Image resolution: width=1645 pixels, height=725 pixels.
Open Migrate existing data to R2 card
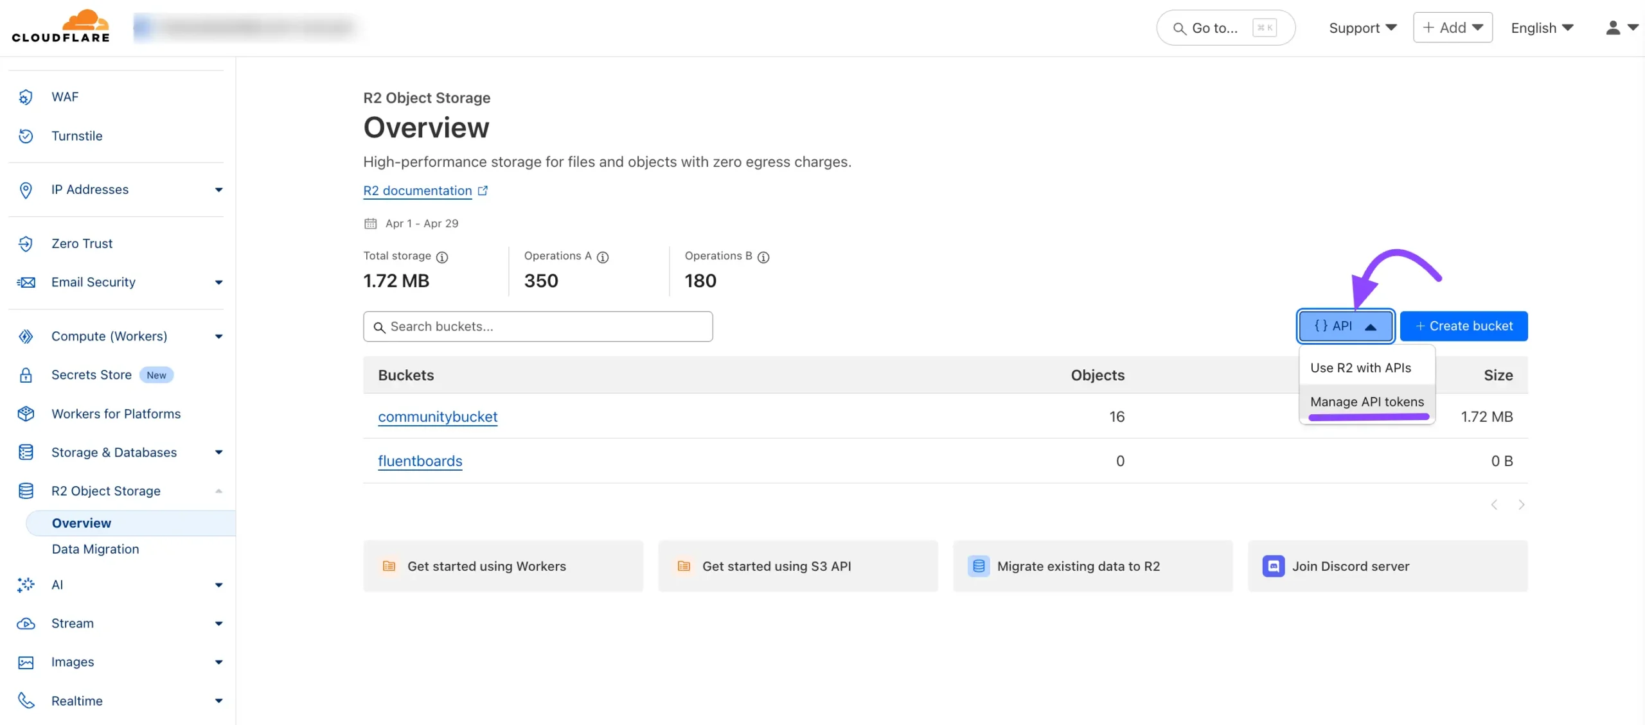tap(1093, 566)
